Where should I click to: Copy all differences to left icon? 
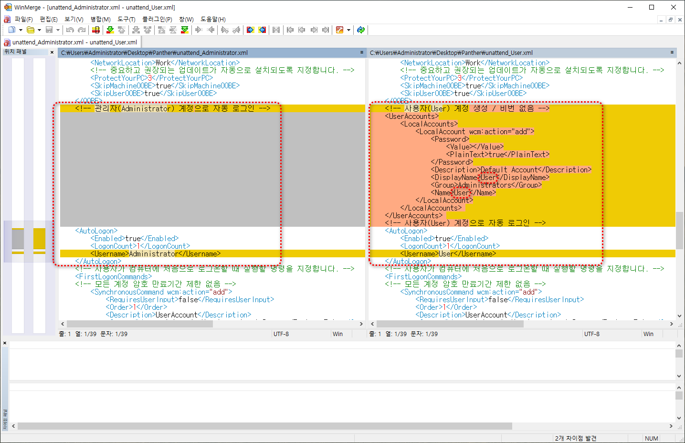262,30
